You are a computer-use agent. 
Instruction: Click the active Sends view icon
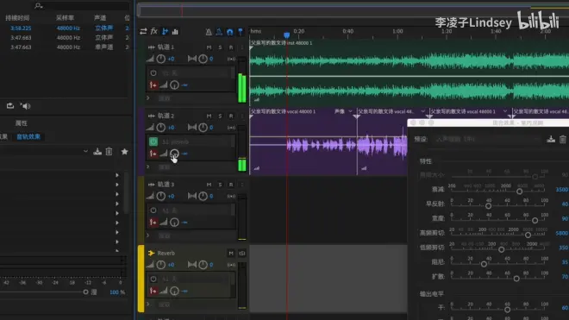coord(165,32)
